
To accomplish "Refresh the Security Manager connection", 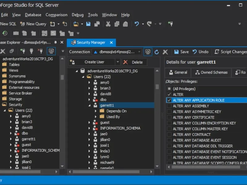I will point(157,52).
